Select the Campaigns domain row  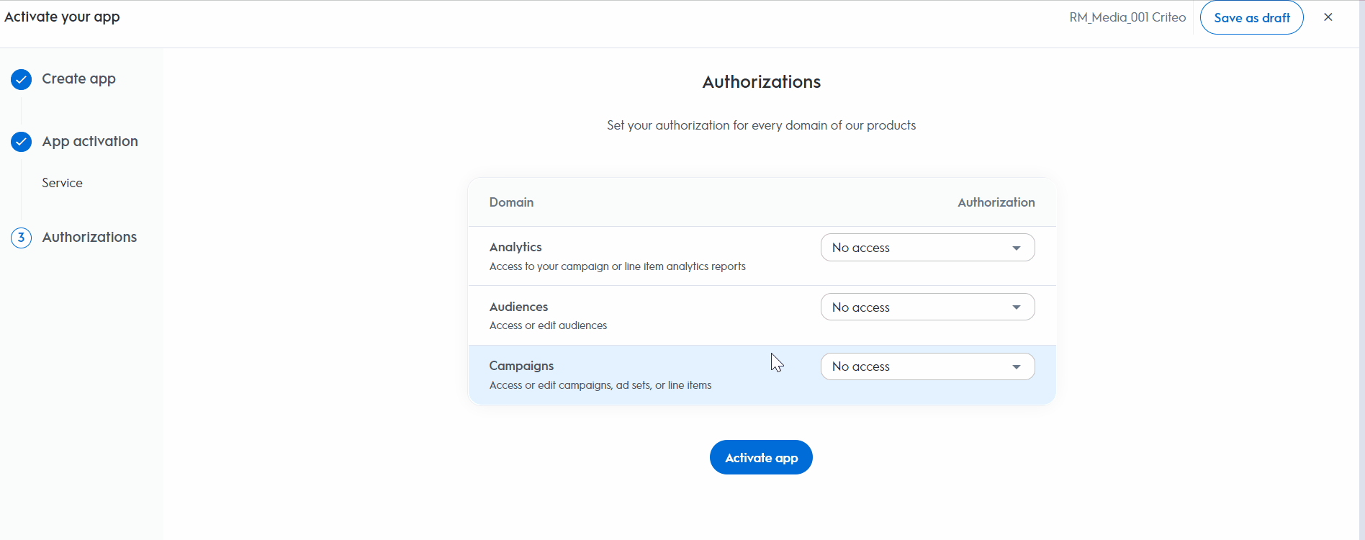click(762, 374)
